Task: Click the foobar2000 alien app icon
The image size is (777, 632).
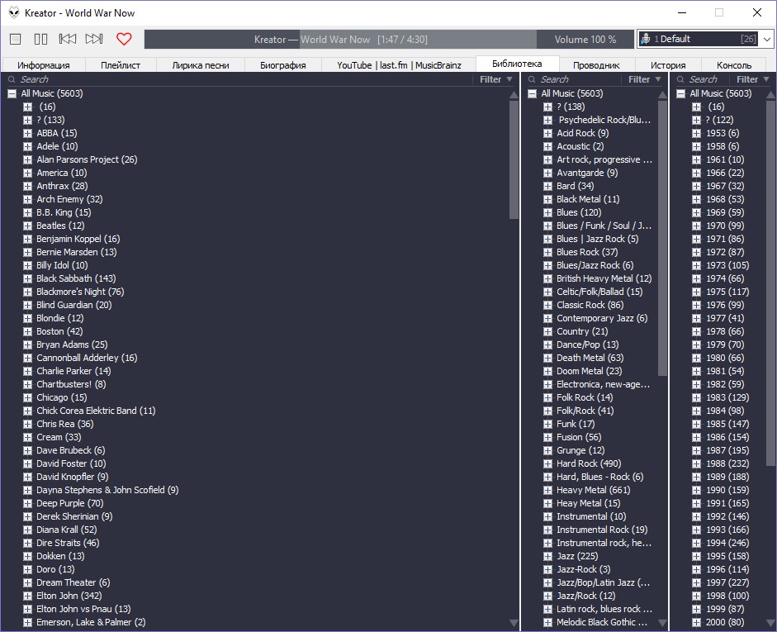Action: (14, 13)
